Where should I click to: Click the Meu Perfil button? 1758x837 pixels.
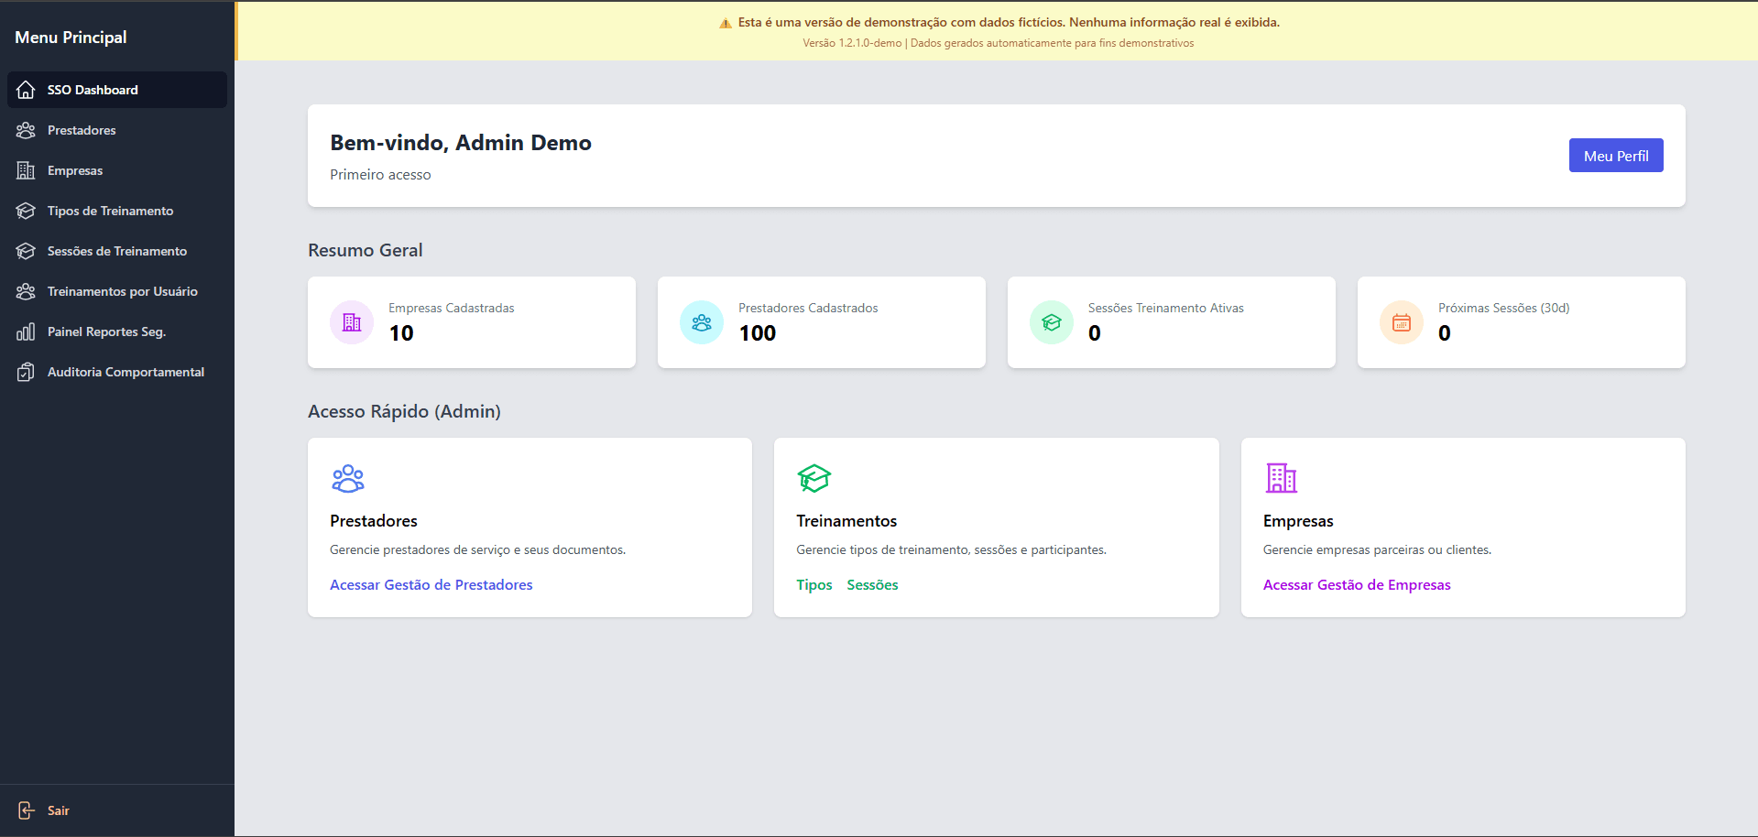[x=1615, y=155]
